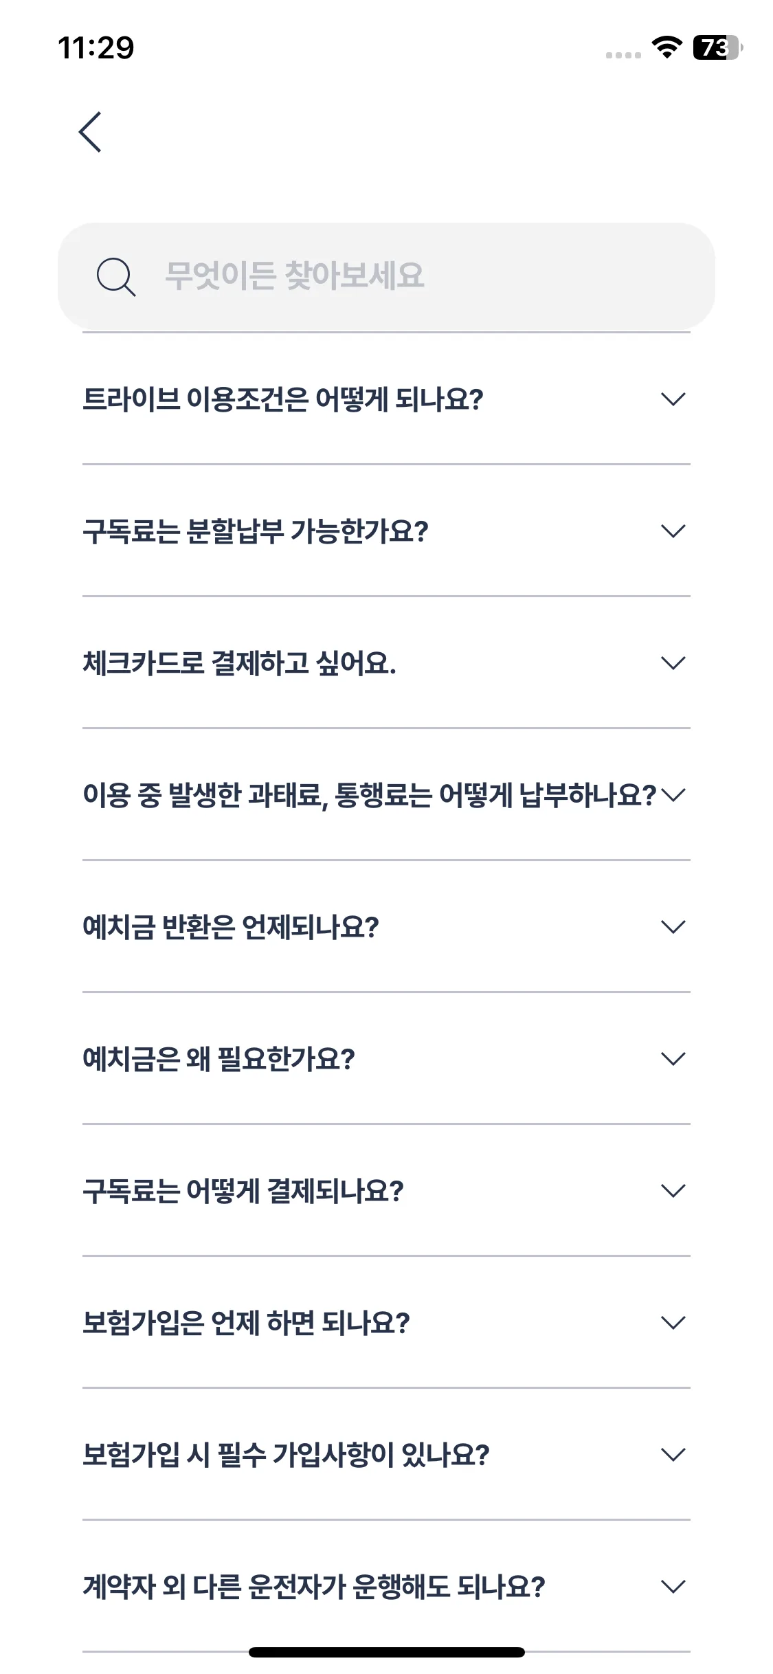This screenshot has height=1674, width=773.
Task: Expand chevron for 과태료, 통행료 납부 question
Action: (x=673, y=795)
